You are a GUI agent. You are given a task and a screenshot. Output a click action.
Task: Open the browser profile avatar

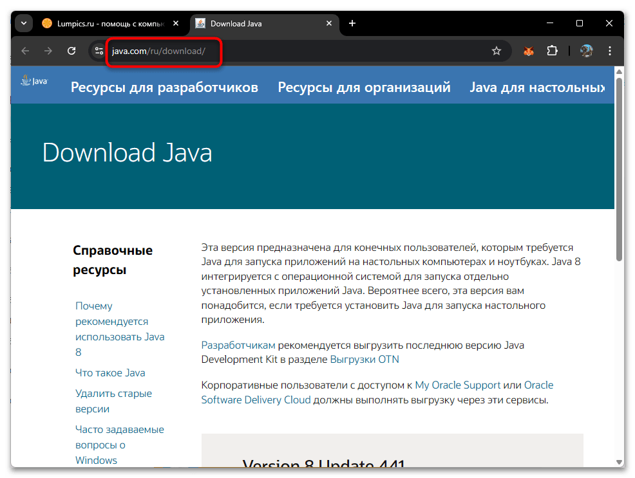point(587,51)
